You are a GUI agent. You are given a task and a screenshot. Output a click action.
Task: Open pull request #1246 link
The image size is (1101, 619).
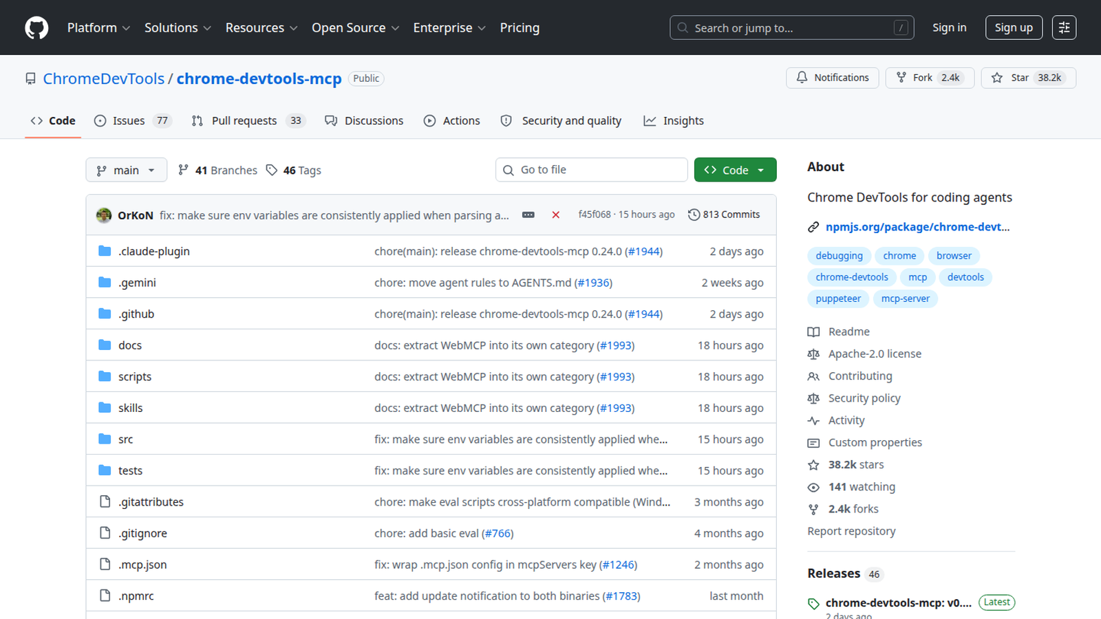click(618, 565)
